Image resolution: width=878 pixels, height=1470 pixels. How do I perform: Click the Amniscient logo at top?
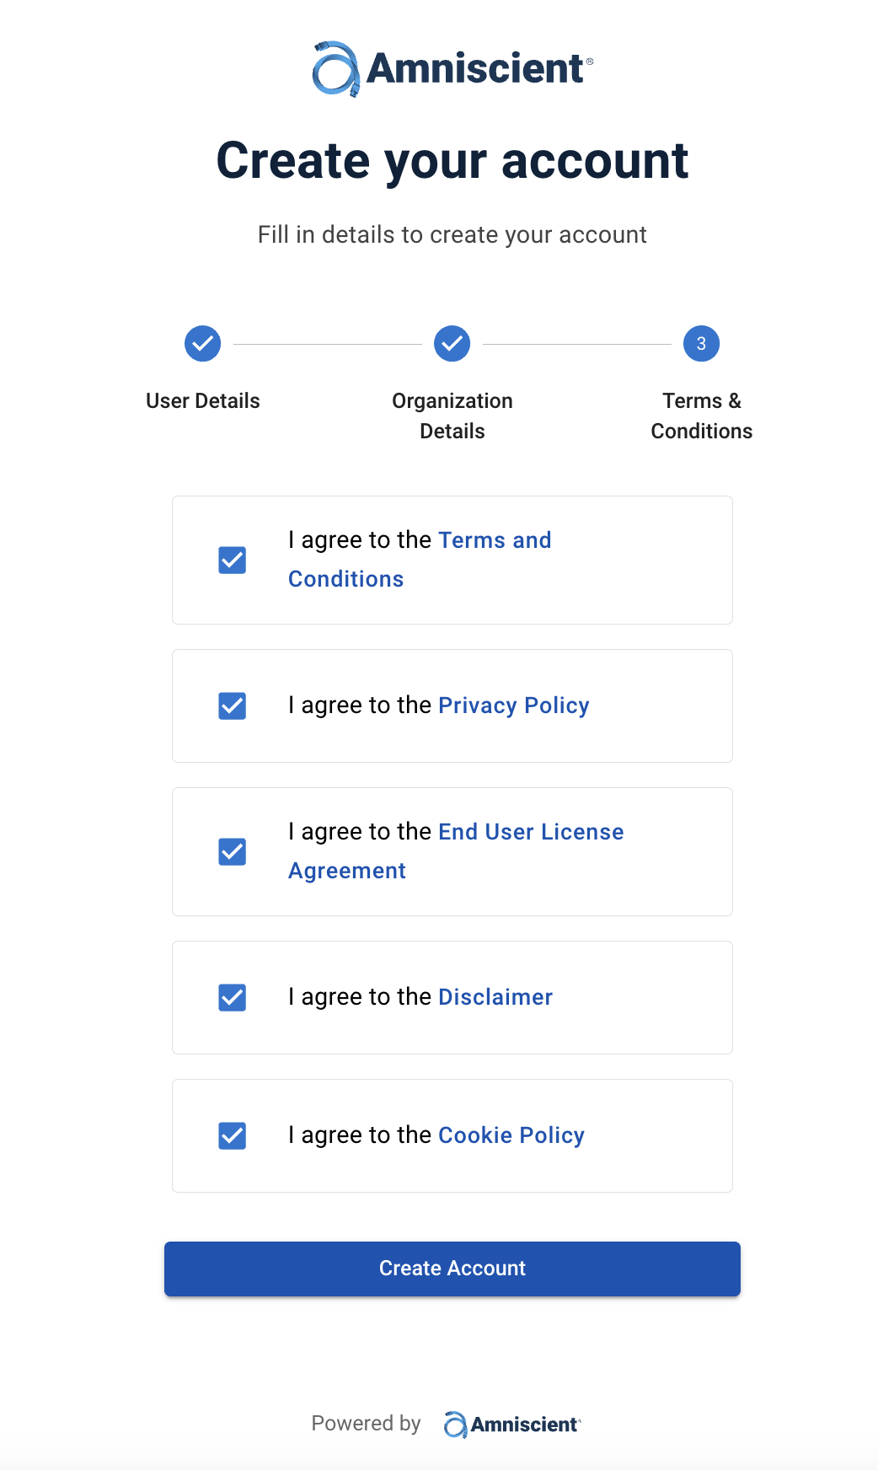(452, 68)
